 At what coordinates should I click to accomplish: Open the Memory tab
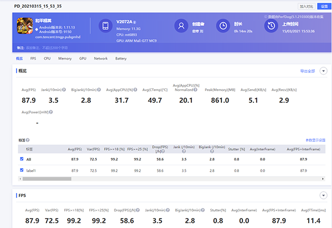tap(65, 58)
